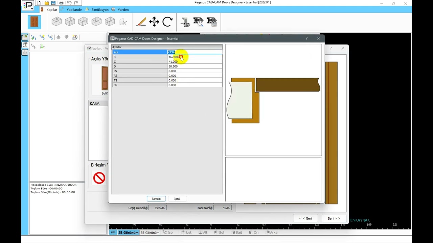433x243 pixels.
Task: Select the Üst view
Action: click(x=186, y=233)
